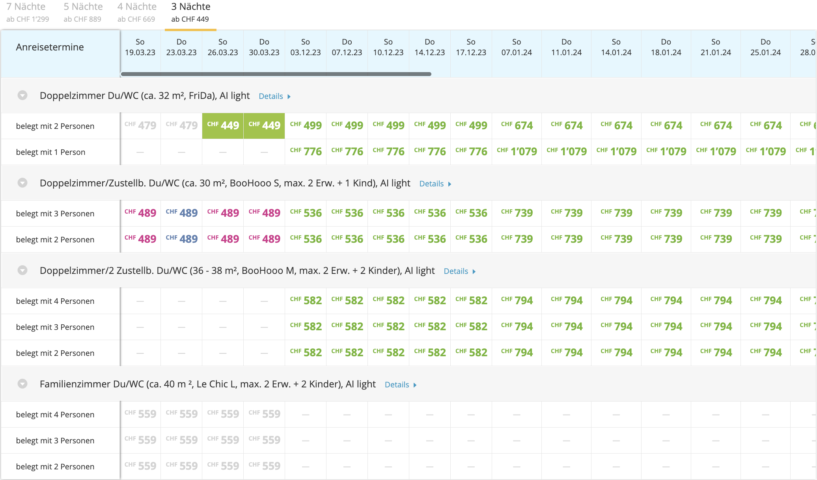Choose CHF 776 single occupancy on 03.12.23

[x=306, y=152]
